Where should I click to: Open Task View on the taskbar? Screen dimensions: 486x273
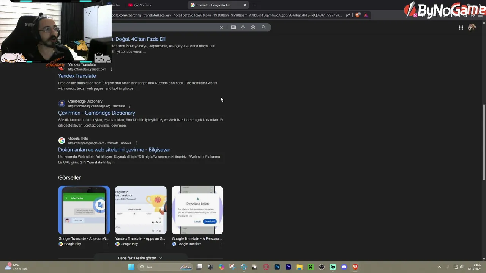200,267
